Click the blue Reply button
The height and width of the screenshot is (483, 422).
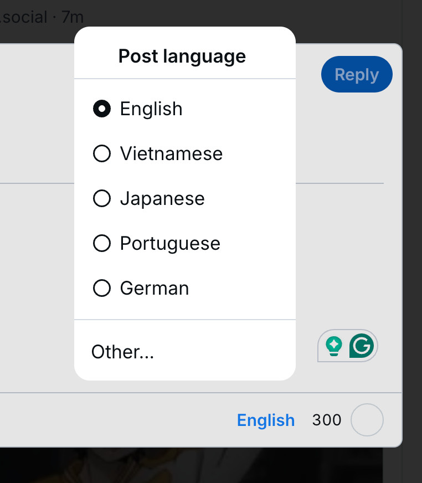[x=357, y=74]
